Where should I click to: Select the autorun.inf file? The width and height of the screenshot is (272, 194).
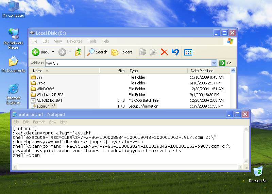pos(46,106)
